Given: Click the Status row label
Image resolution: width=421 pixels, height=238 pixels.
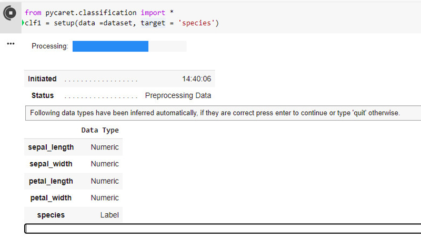Looking at the screenshot, I should (x=43, y=96).
